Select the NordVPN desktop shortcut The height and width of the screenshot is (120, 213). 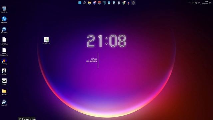[4, 30]
